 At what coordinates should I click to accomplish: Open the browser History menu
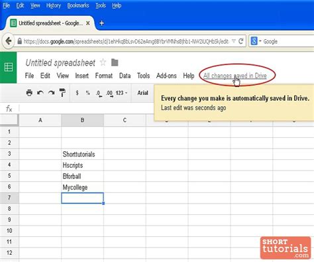pos(54,5)
